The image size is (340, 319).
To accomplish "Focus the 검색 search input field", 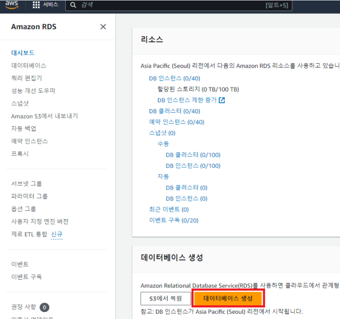I will (179, 5).
